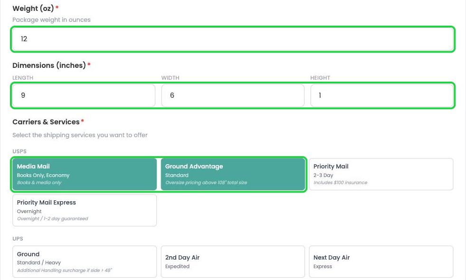466x280 pixels.
Task: Deselect the USPS Media Mail service card
Action: 85,174
